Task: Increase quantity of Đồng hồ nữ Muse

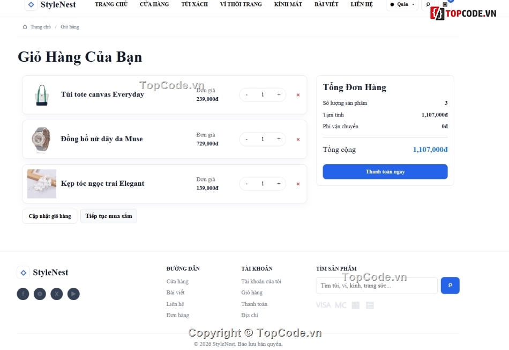Action: click(279, 139)
